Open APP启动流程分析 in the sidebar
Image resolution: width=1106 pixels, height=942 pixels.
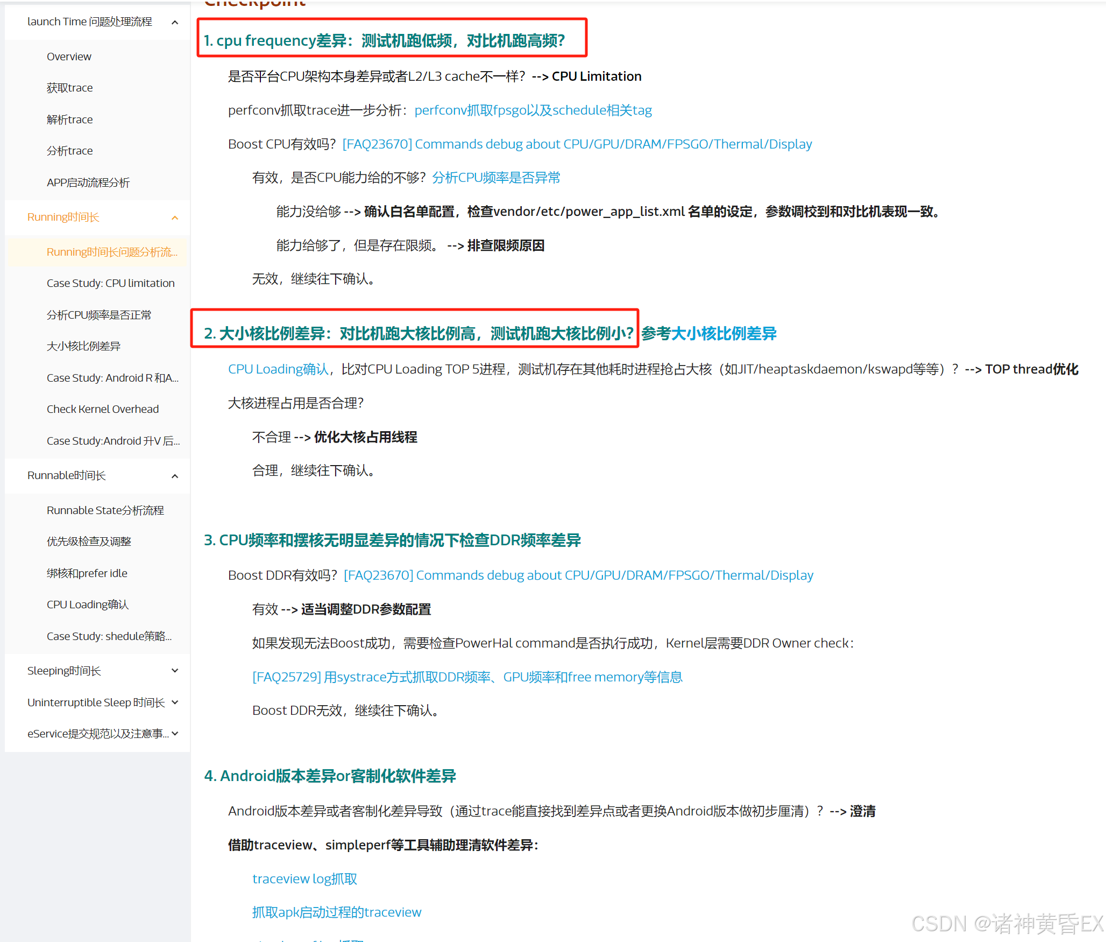click(88, 182)
